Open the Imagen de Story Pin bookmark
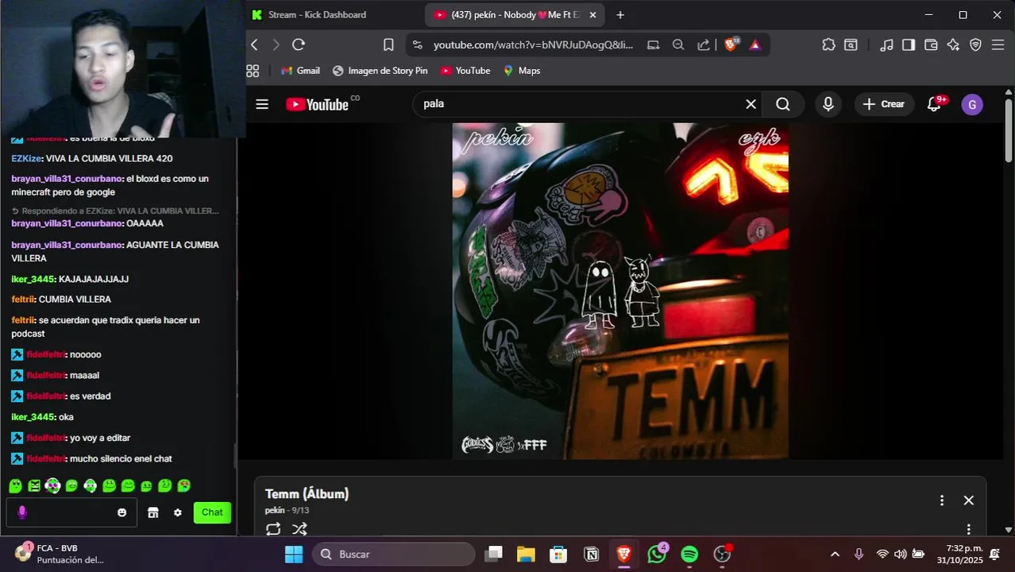 (380, 71)
